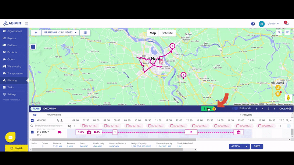Toggle the blue square checkbox on map
The width and height of the screenshot is (294, 165).
point(33,47)
